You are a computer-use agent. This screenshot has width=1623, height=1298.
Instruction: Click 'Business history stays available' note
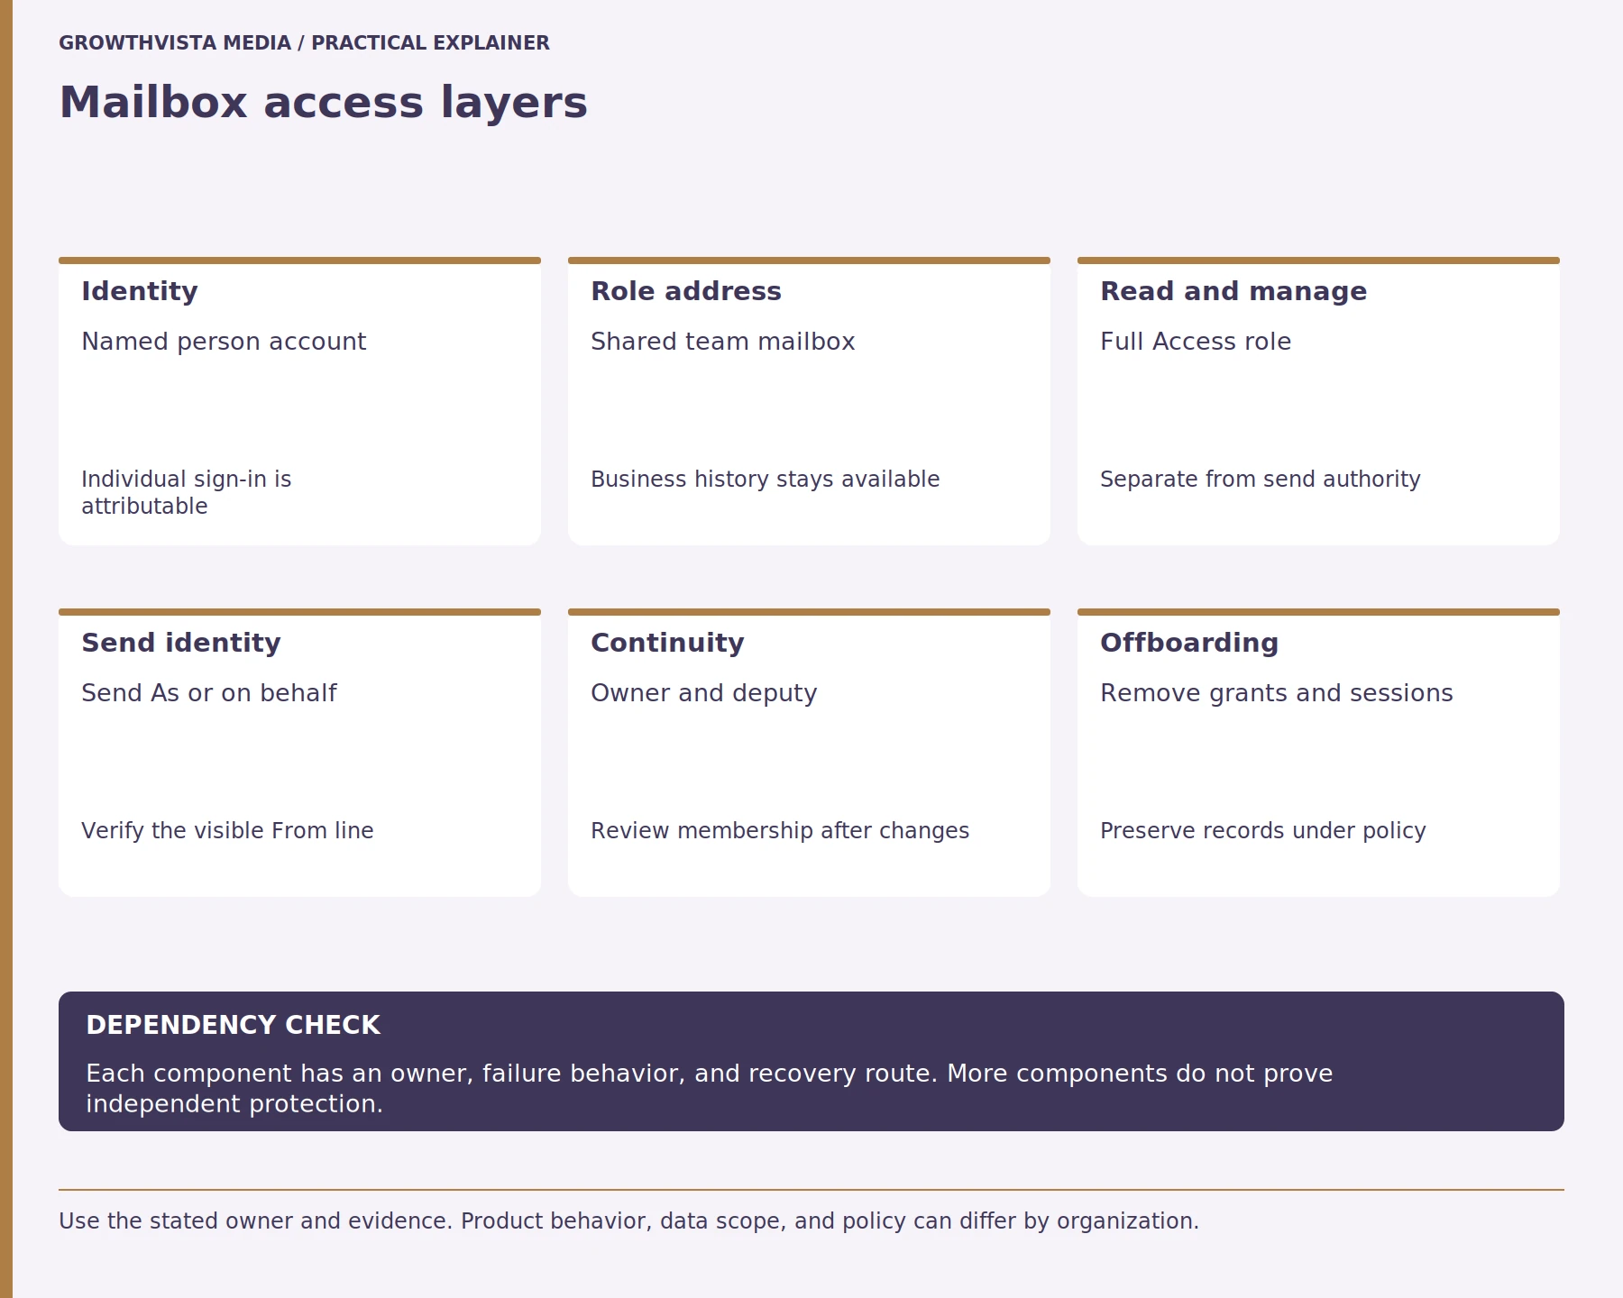(x=766, y=480)
